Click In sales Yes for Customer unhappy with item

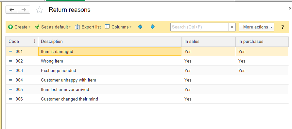(188, 80)
